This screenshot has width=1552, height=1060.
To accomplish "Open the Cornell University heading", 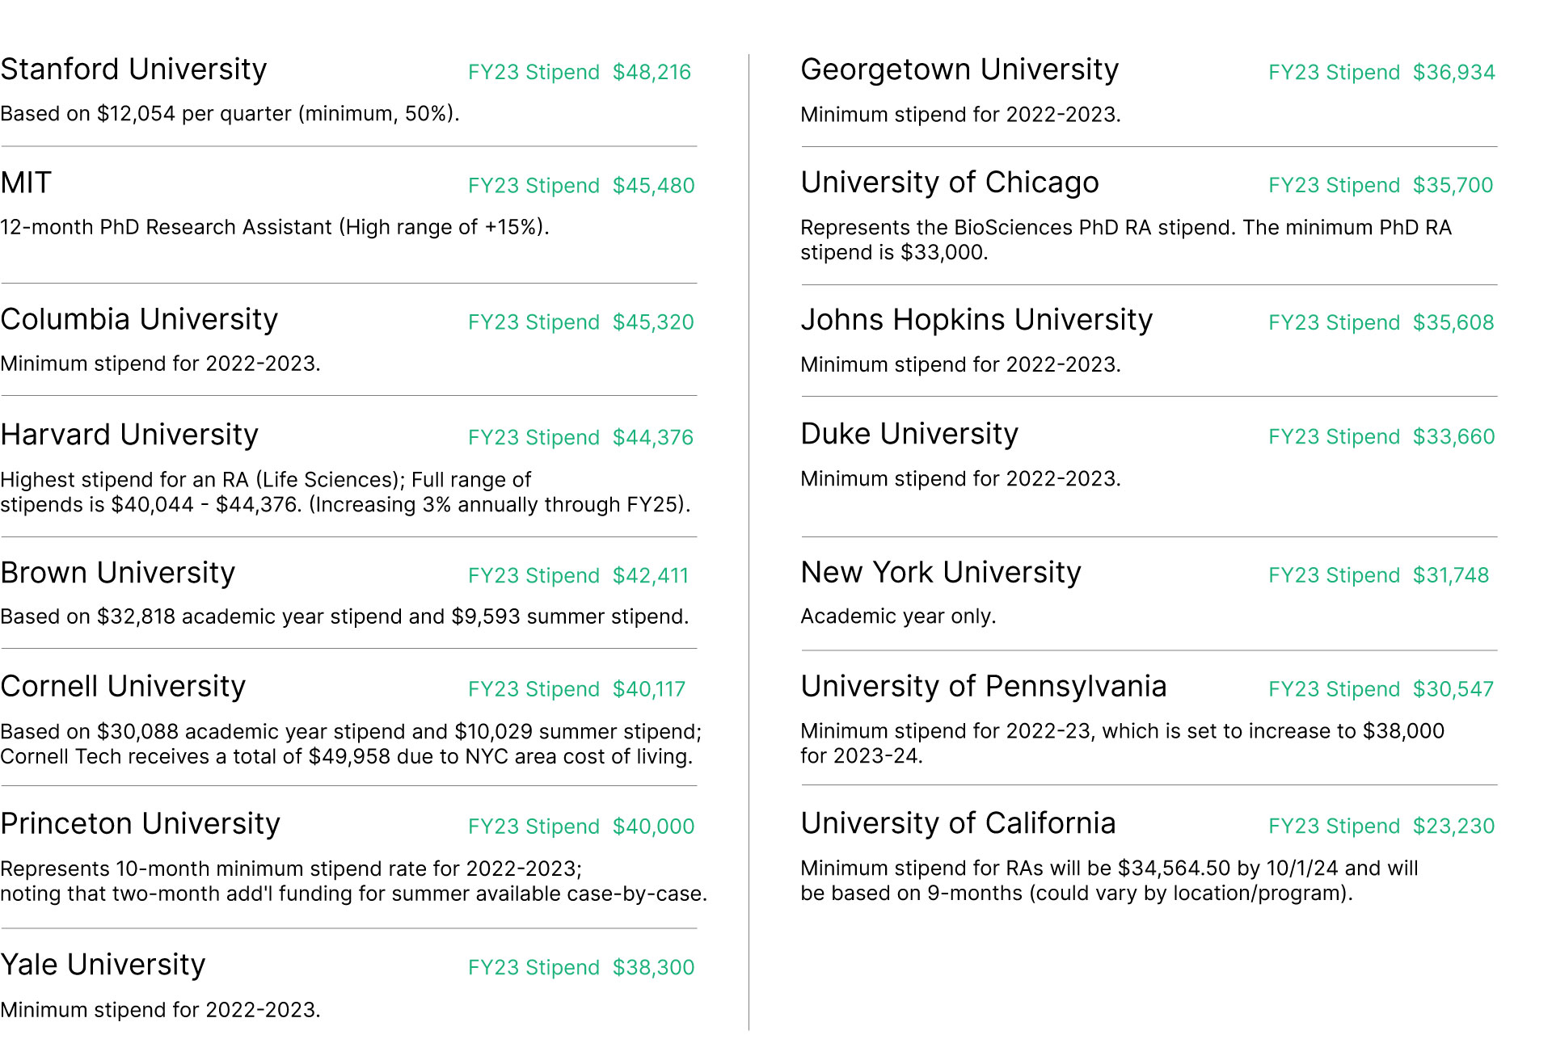I will click(x=123, y=687).
